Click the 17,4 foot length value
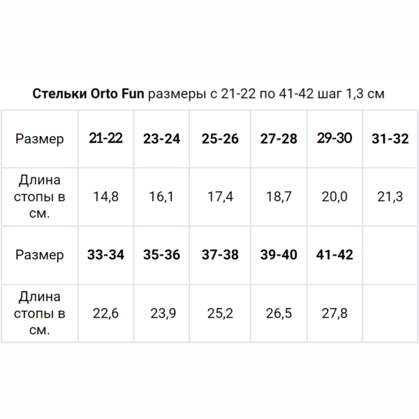 [220, 197]
